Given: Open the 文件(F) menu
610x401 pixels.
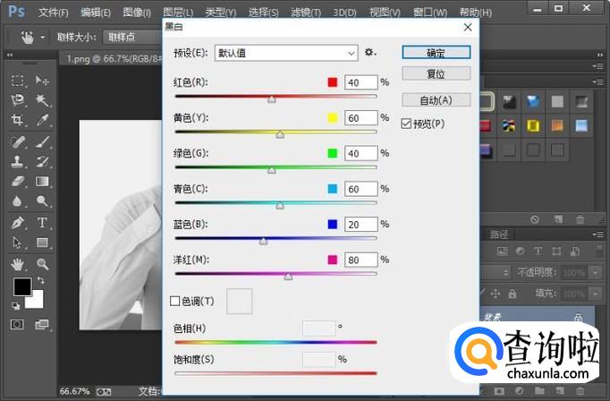Looking at the screenshot, I should click(x=54, y=13).
